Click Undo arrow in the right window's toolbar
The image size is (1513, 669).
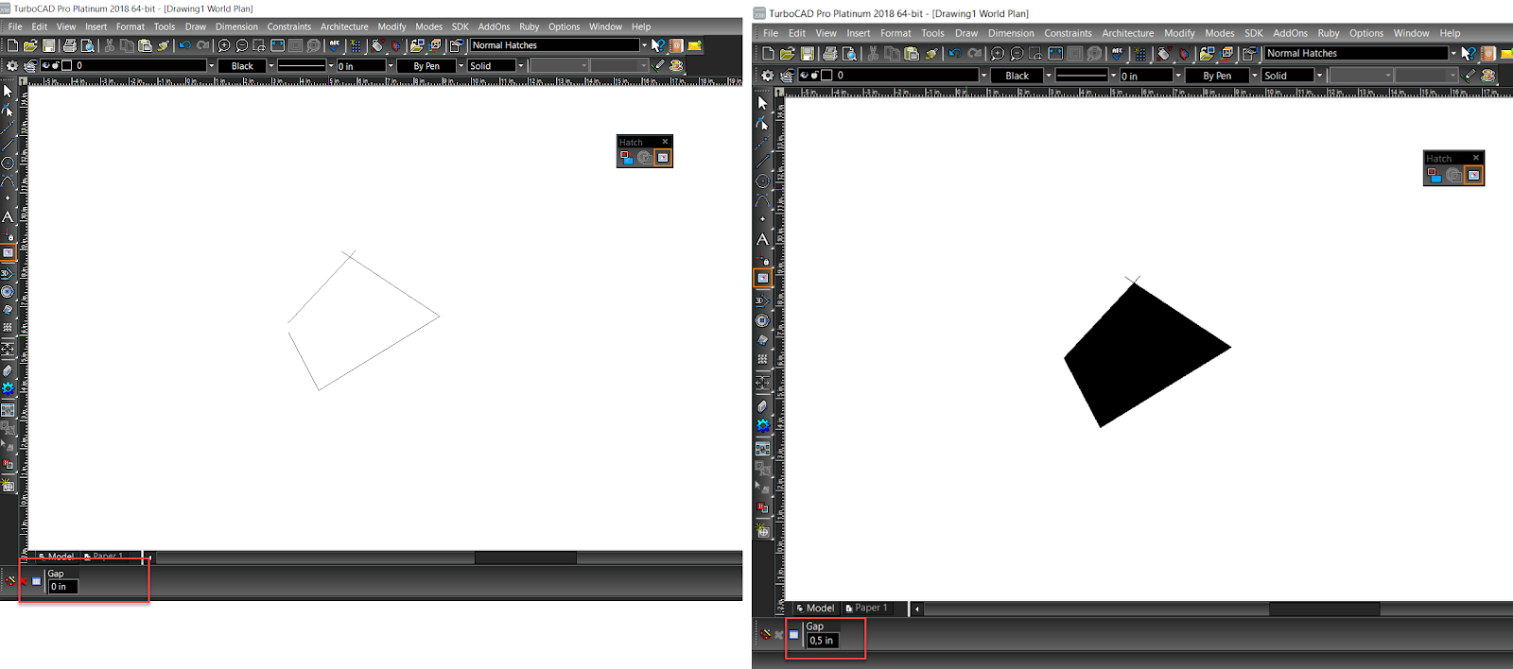(955, 54)
